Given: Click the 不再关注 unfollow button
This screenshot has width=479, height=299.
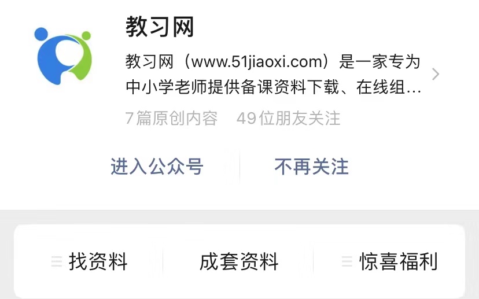Looking at the screenshot, I should point(311,167).
